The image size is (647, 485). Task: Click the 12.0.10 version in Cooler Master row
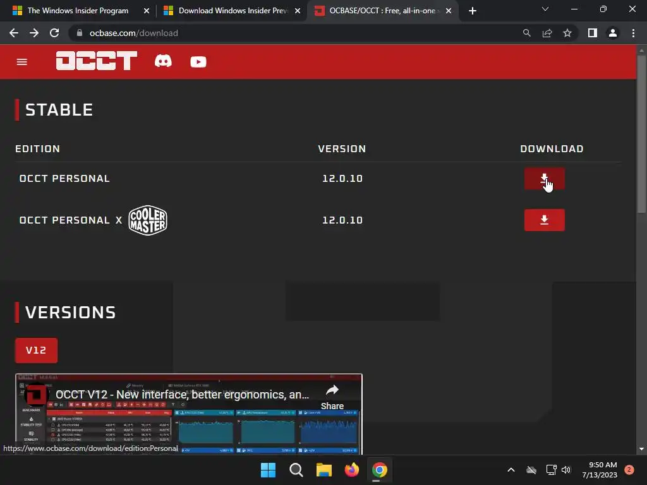[342, 220]
